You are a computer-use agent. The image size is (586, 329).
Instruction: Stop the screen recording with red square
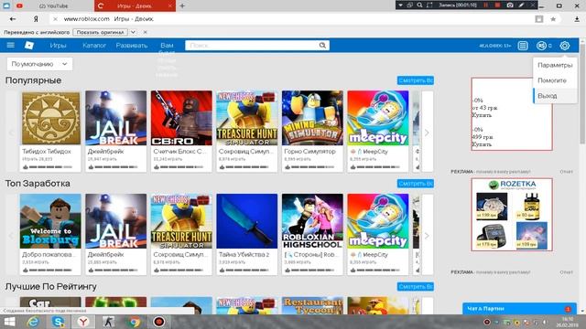497,5
